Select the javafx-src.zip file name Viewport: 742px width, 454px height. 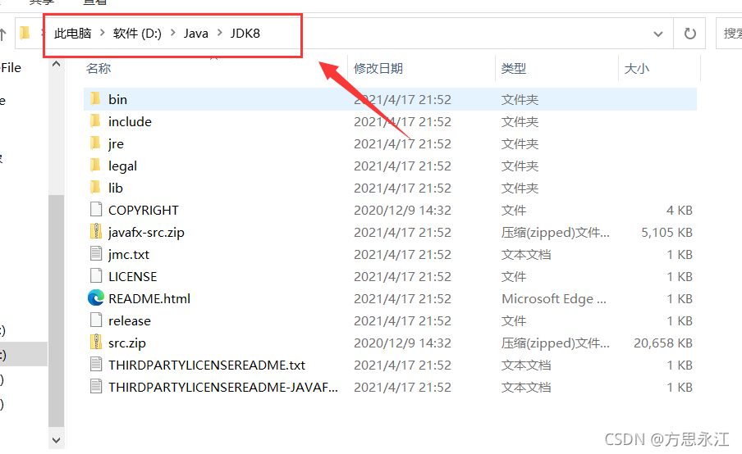[x=146, y=232]
